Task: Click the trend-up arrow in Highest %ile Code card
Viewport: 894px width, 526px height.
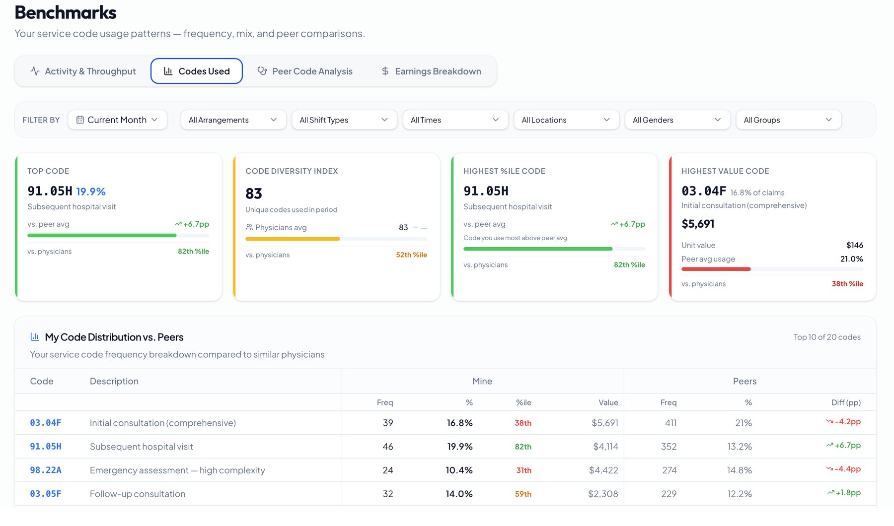Action: [x=614, y=224]
